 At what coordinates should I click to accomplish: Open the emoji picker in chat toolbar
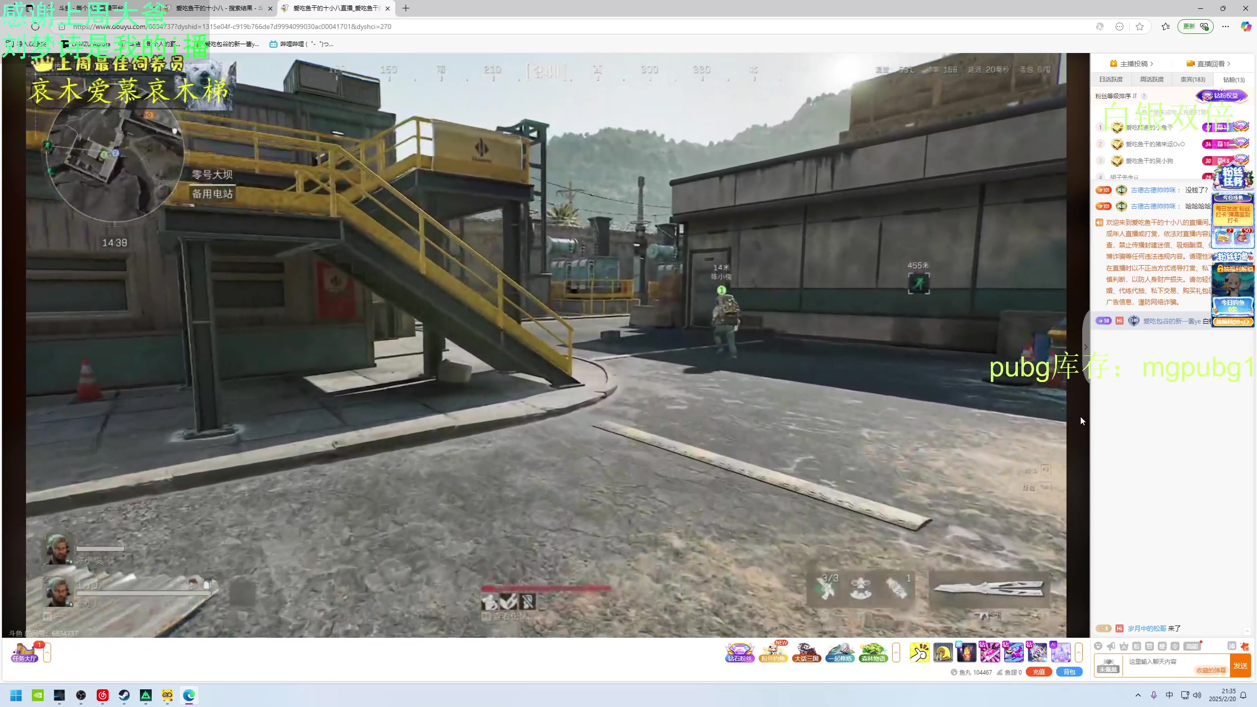pyautogui.click(x=1098, y=646)
